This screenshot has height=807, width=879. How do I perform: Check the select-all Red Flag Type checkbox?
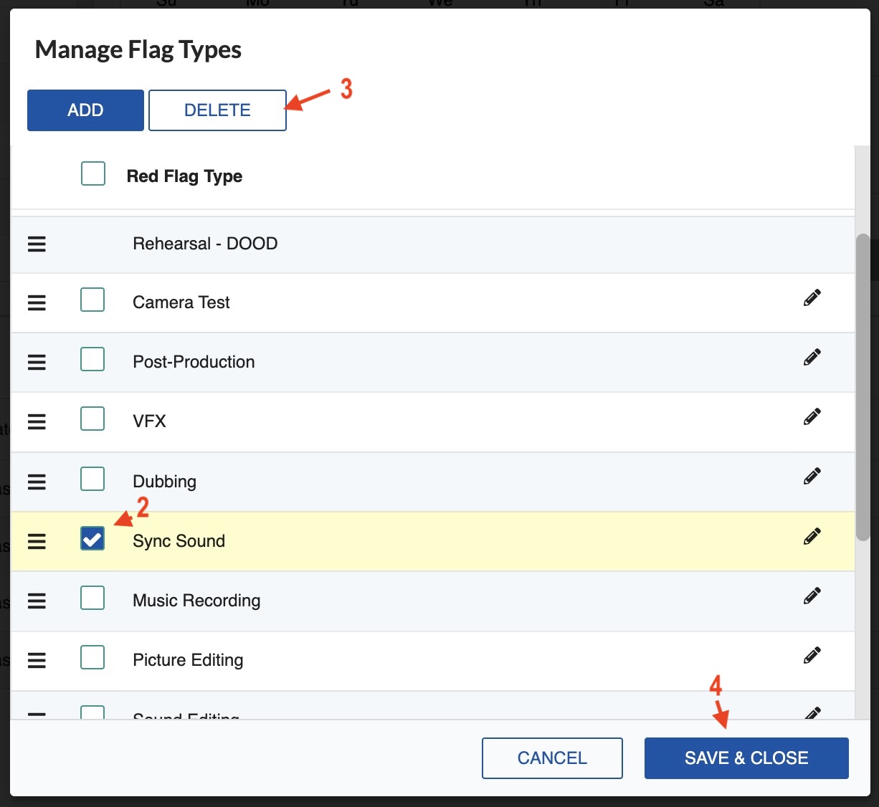pyautogui.click(x=93, y=173)
